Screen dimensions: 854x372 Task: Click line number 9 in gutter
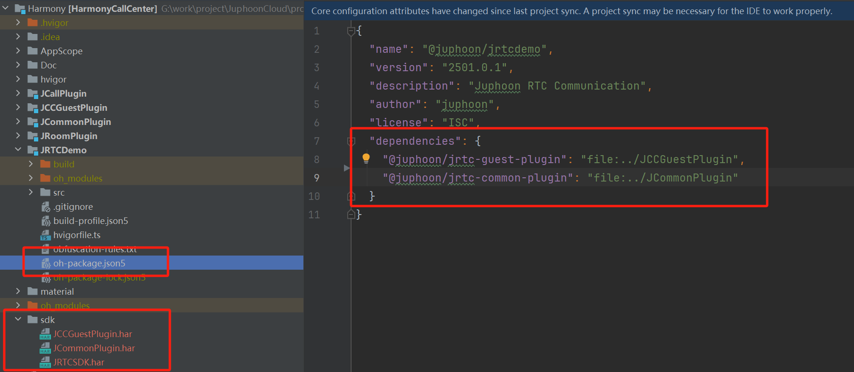316,178
